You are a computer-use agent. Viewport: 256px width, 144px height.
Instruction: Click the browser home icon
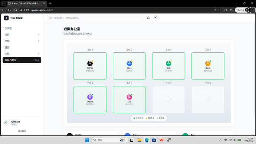coord(15,10)
